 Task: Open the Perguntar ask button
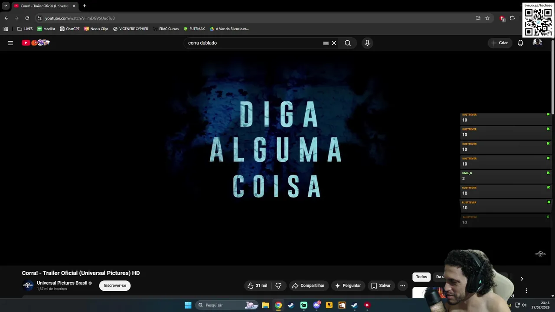(x=348, y=286)
